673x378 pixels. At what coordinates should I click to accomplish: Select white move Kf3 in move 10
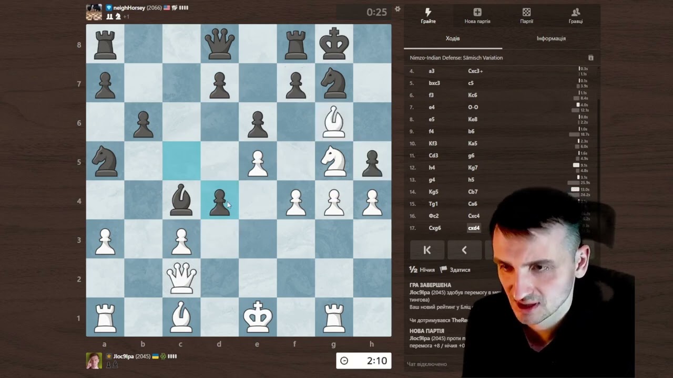(x=433, y=143)
